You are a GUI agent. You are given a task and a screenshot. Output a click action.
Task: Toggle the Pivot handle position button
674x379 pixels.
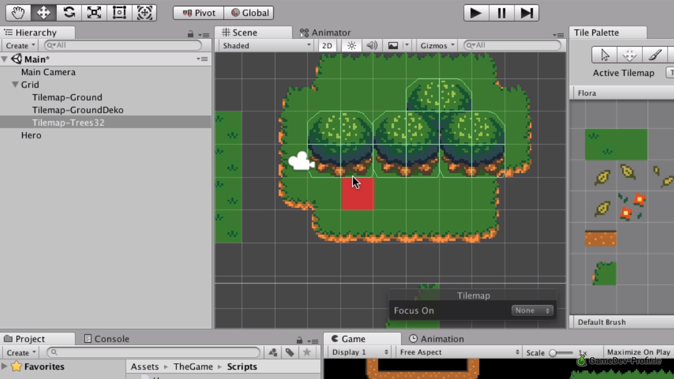(x=199, y=13)
